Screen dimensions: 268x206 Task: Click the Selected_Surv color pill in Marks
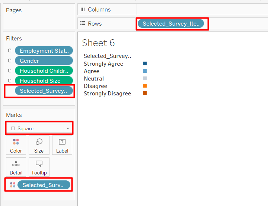(44, 185)
